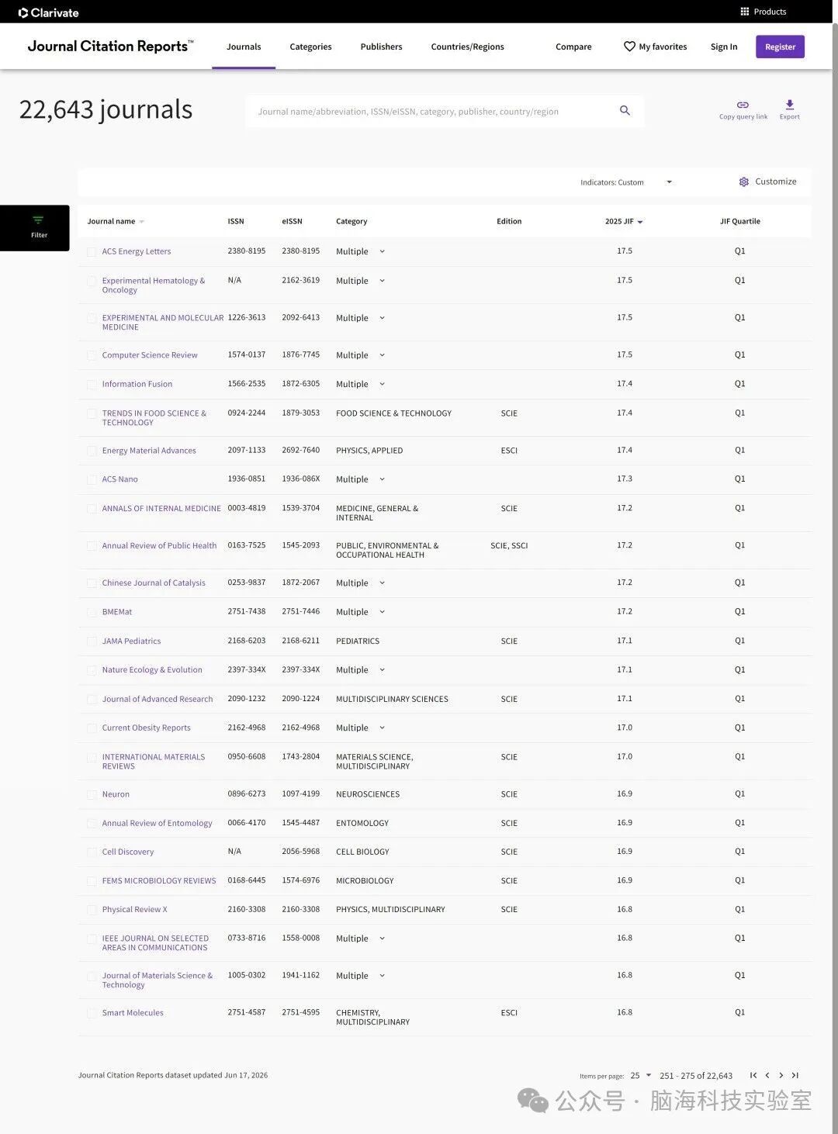Screen dimensions: 838x1134
Task: Tick the ACS Nano checkbox
Action: click(92, 480)
